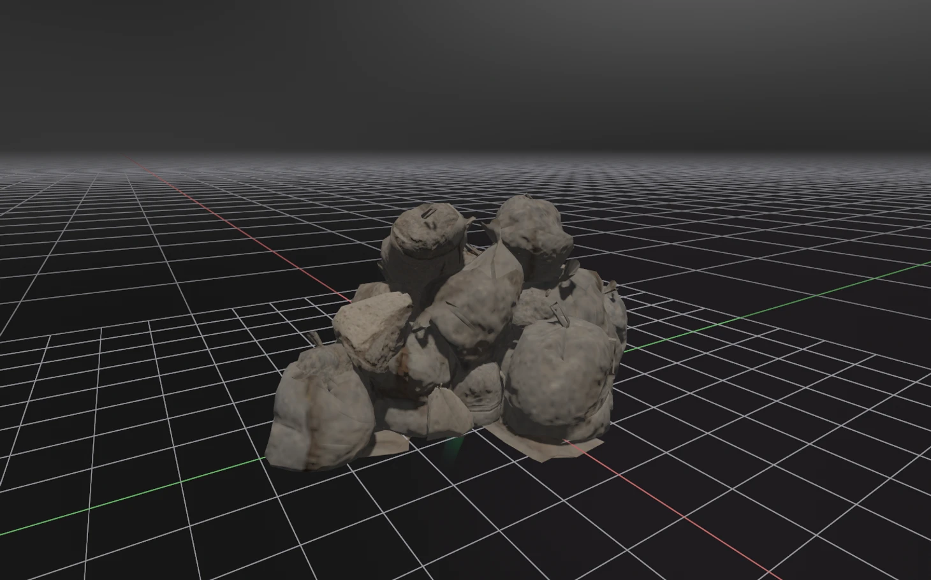Select the sandbag pile 3D model
The height and width of the screenshot is (580, 931).
point(446,331)
